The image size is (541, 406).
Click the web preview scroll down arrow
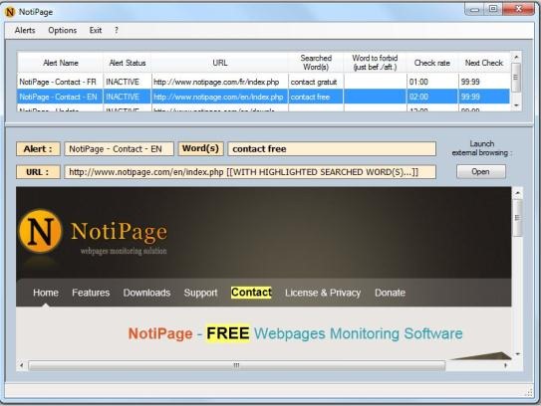tap(517, 354)
